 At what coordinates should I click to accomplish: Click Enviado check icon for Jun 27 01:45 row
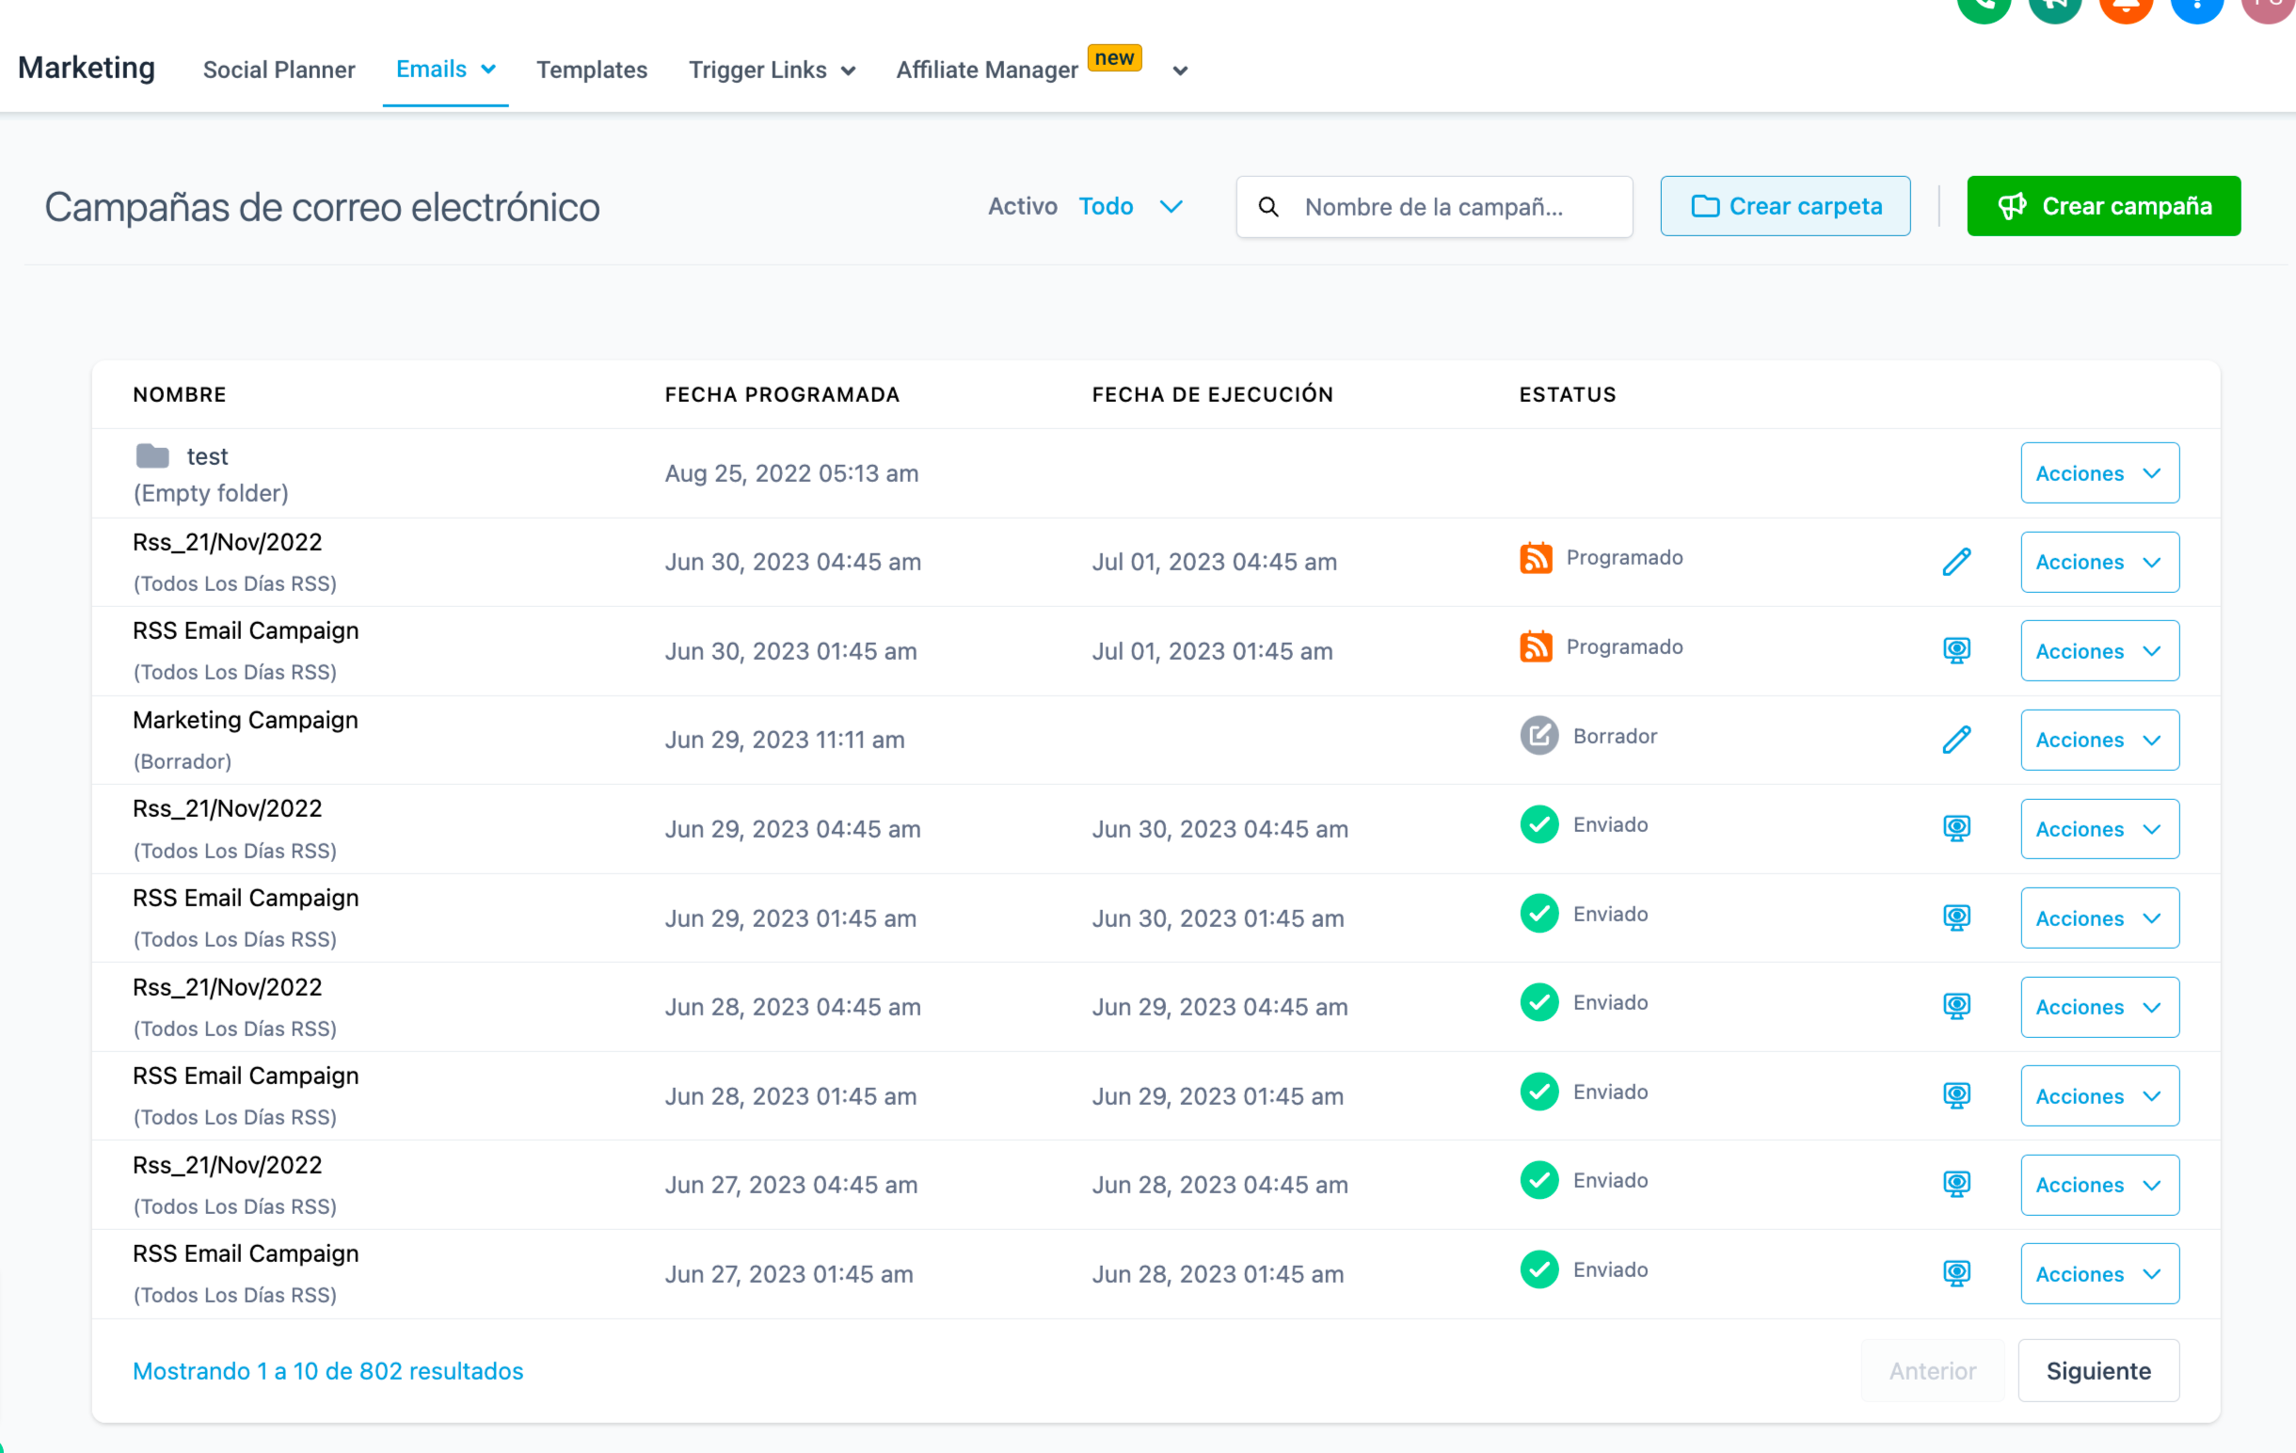pyautogui.click(x=1538, y=1269)
